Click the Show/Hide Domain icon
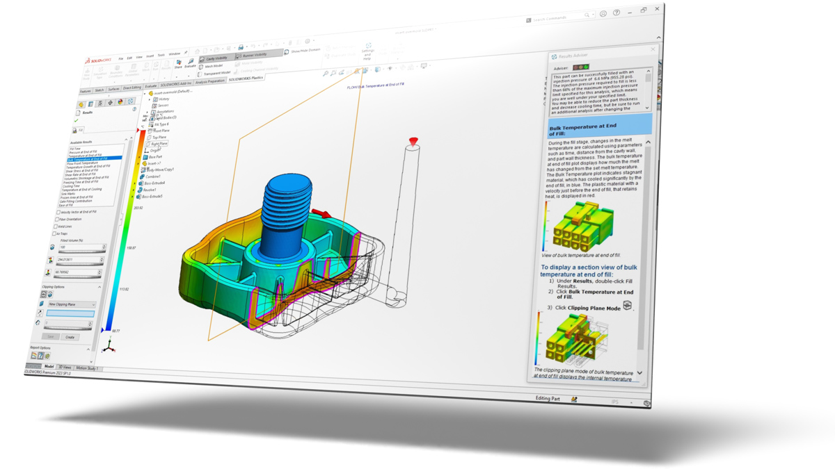 (x=287, y=51)
